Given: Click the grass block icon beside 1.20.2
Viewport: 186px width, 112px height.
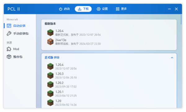Looking at the screenshot, I should coord(50,84).
